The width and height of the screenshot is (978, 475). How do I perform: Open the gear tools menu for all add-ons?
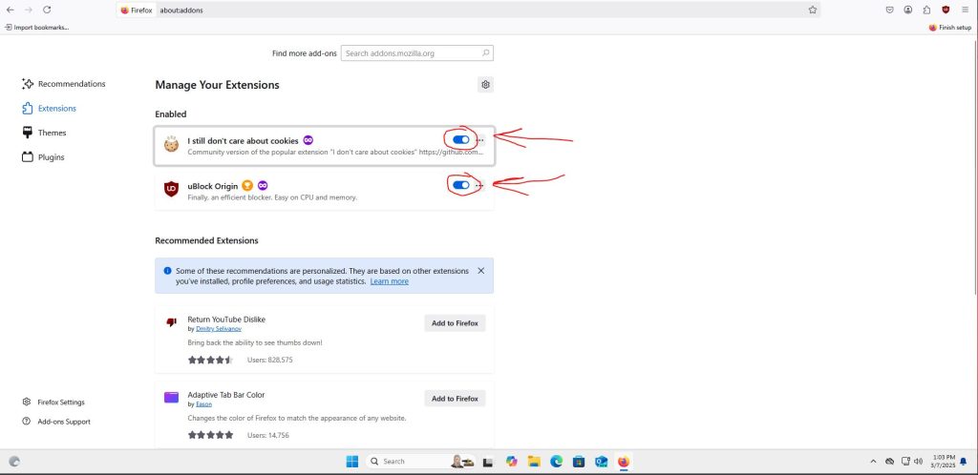click(x=485, y=85)
